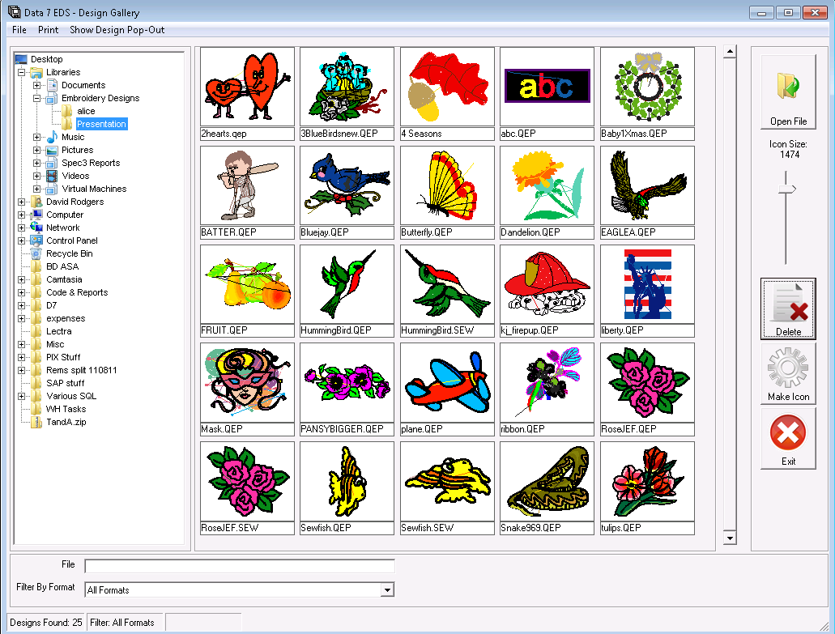Select the FRUIT.QEP thumbnail
This screenshot has height=634, width=835.
coord(247,283)
